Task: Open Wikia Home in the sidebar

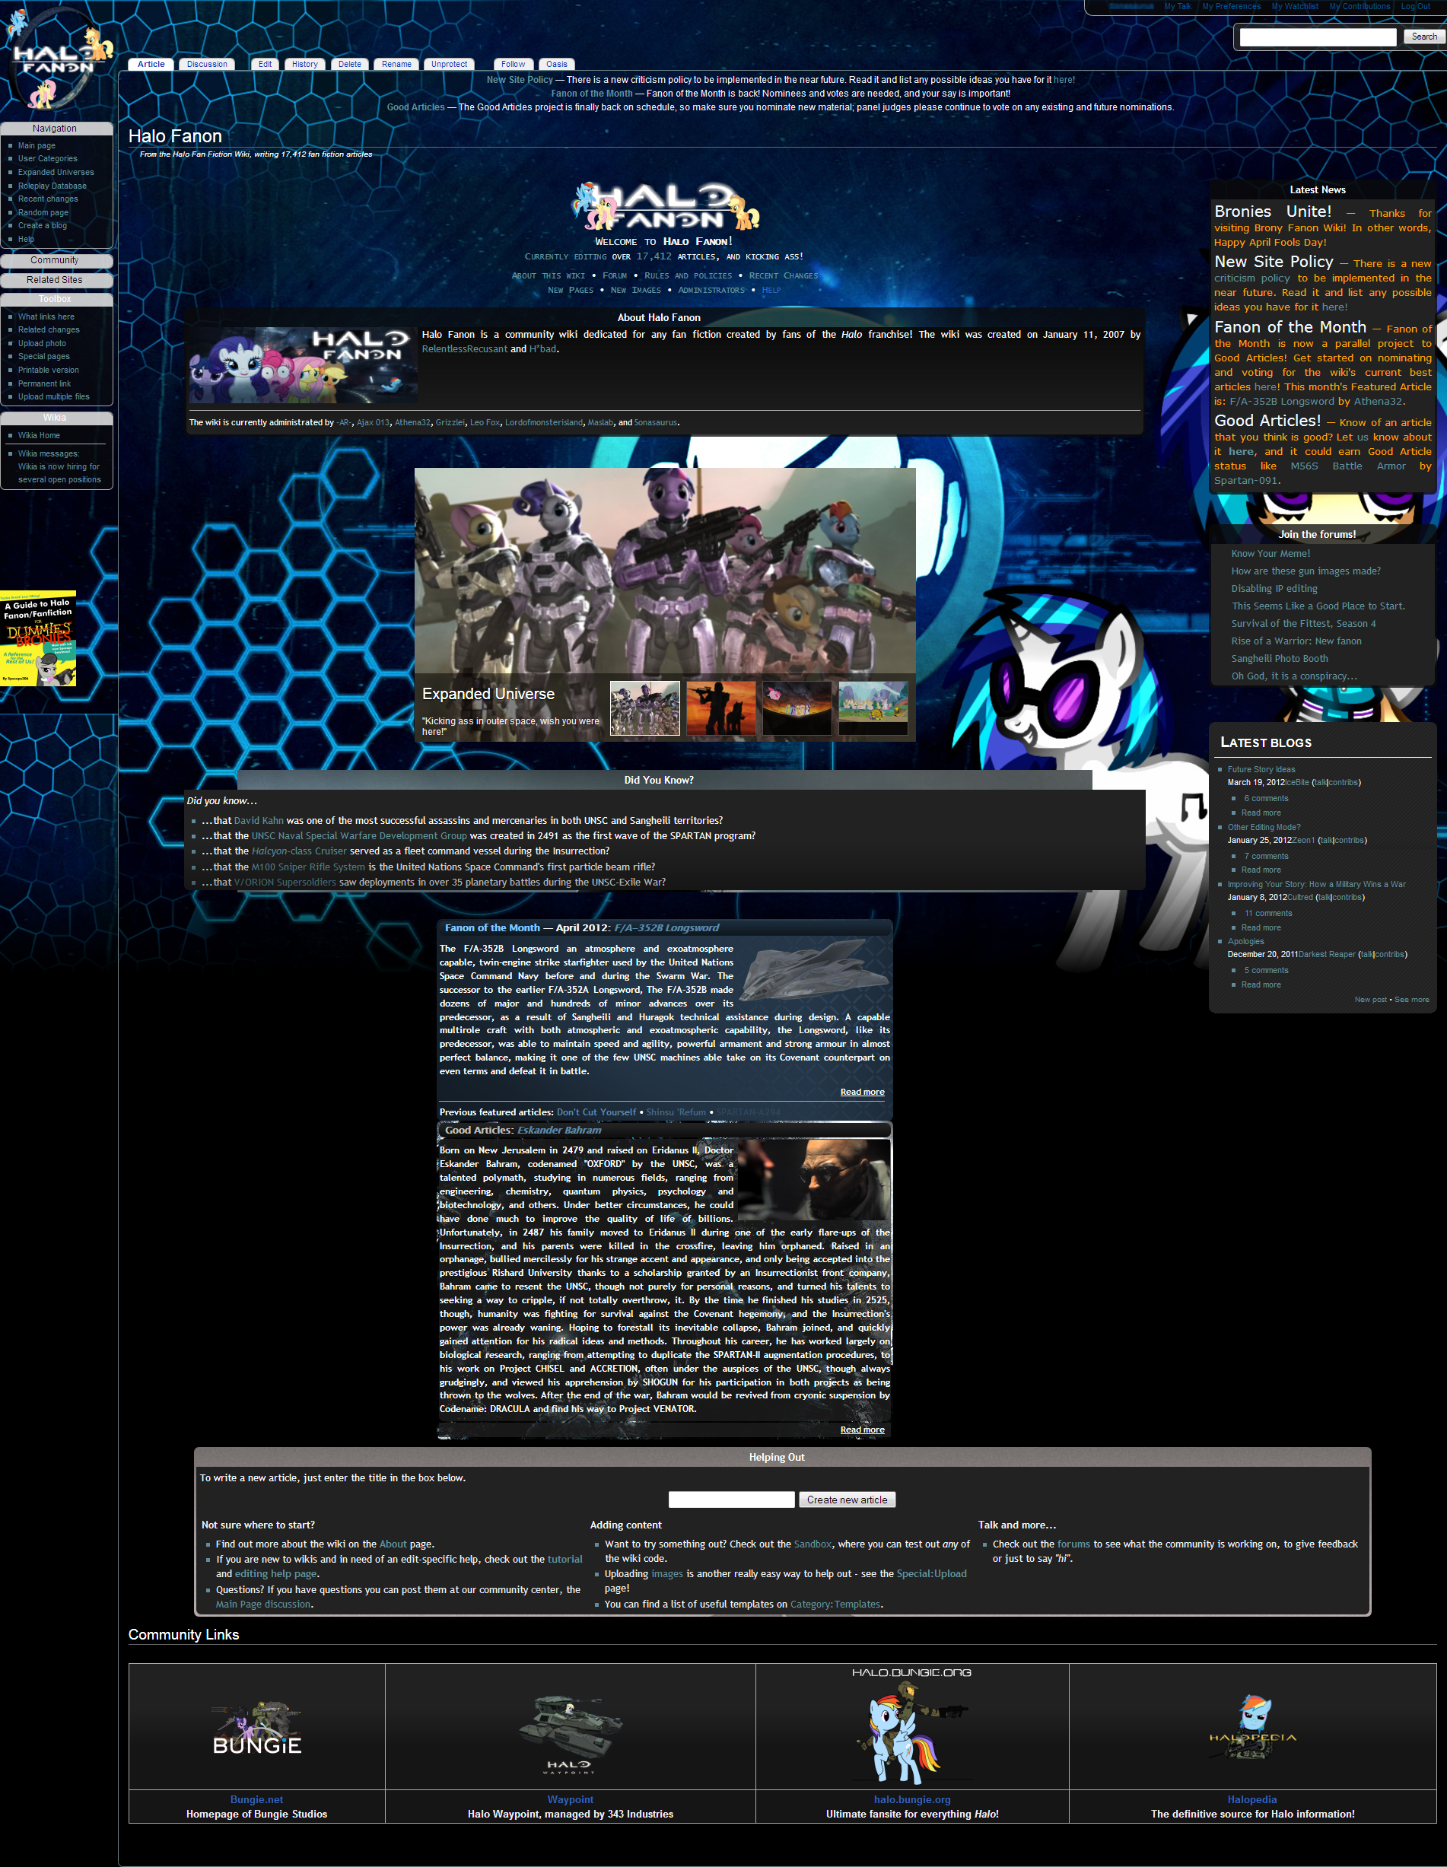Action: (40, 436)
